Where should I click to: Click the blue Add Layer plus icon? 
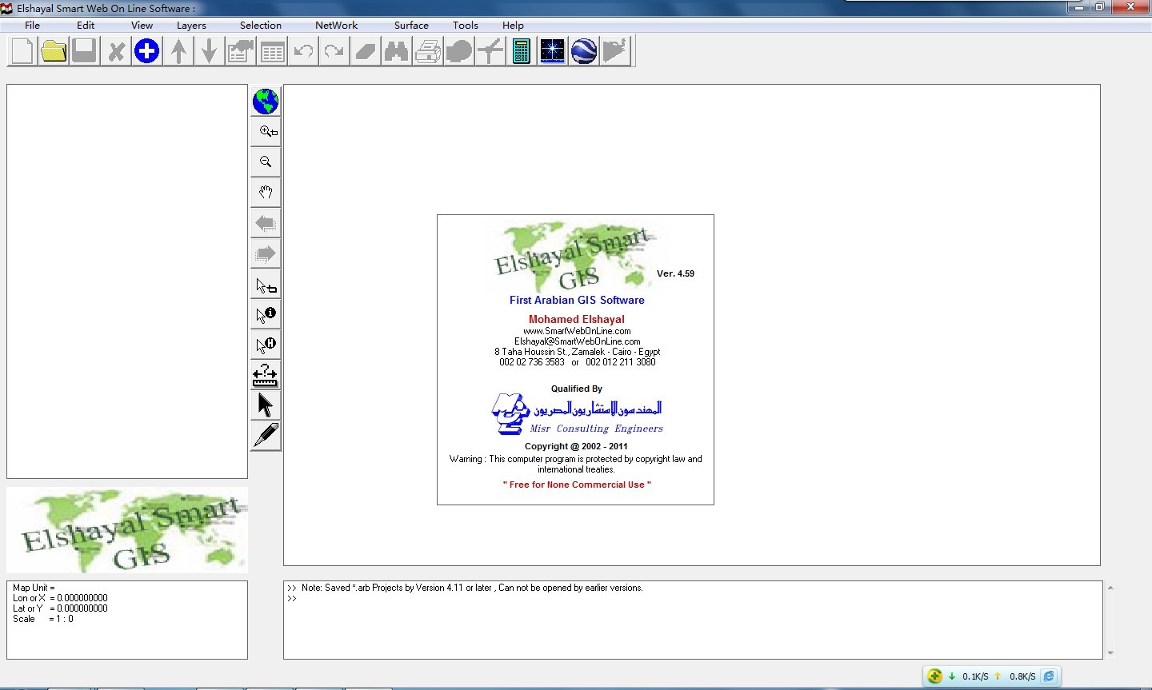tap(146, 52)
